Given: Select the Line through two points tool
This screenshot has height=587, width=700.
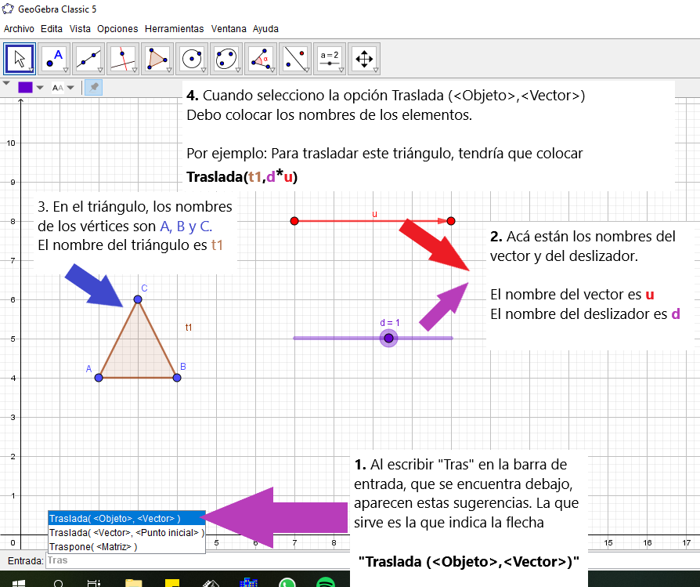Looking at the screenshot, I should point(88,59).
